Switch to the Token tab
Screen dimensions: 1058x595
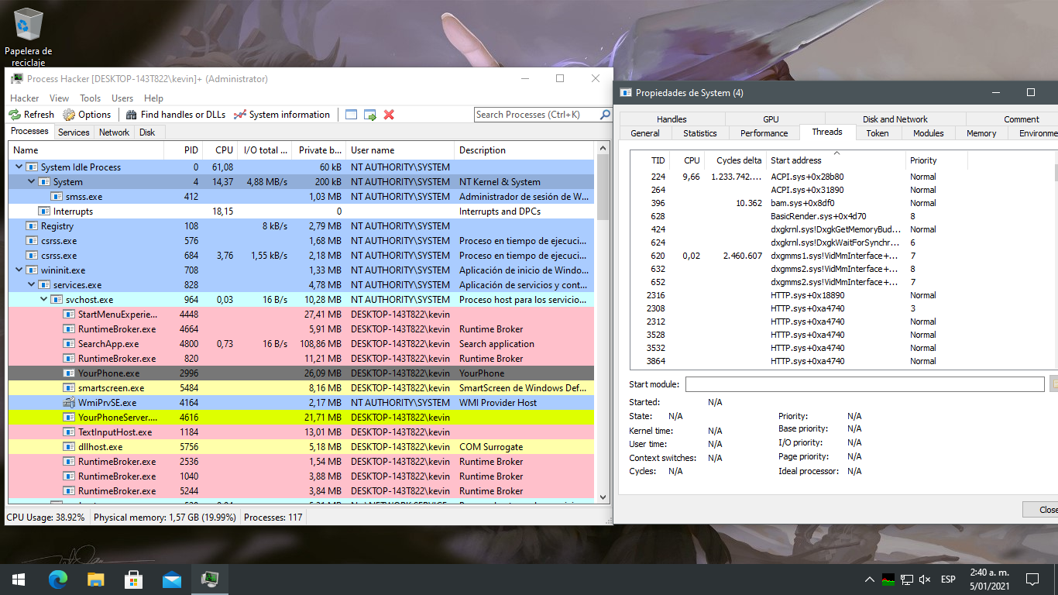(x=877, y=133)
